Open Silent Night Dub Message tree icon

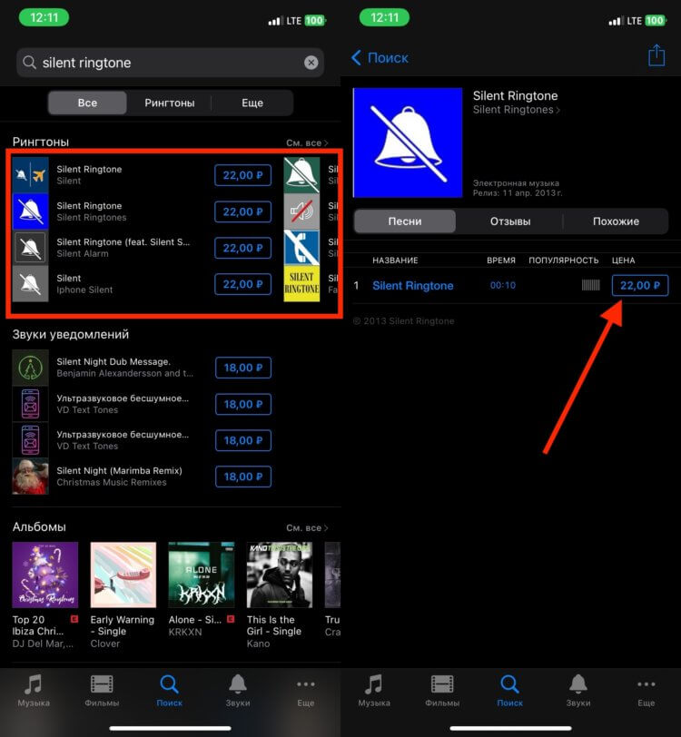tap(30, 368)
